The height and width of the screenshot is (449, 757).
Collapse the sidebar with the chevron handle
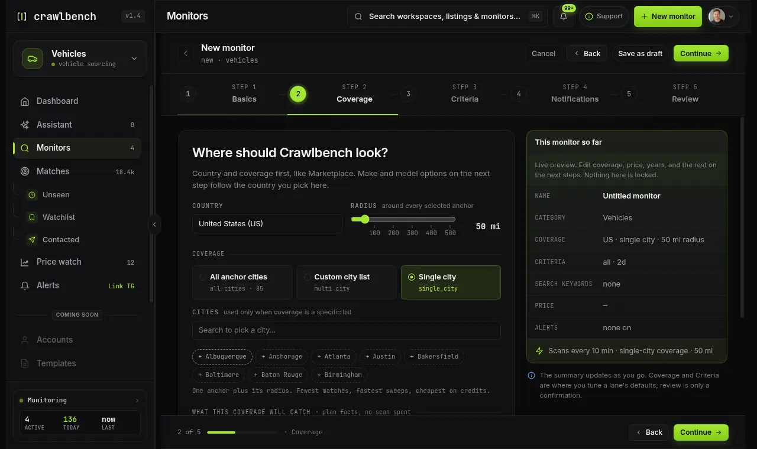coord(154,224)
